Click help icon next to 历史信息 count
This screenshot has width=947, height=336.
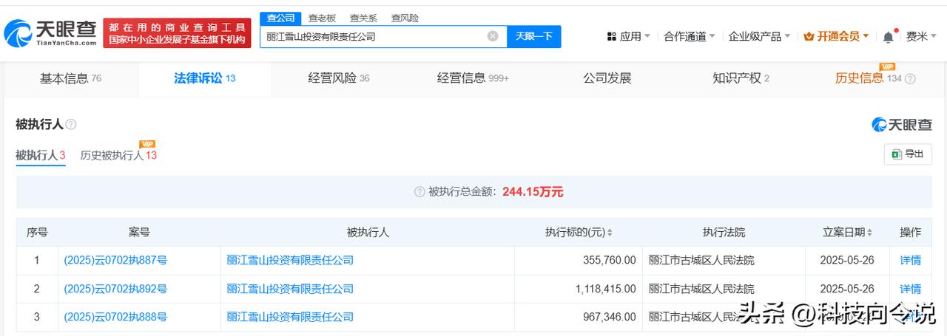910,78
